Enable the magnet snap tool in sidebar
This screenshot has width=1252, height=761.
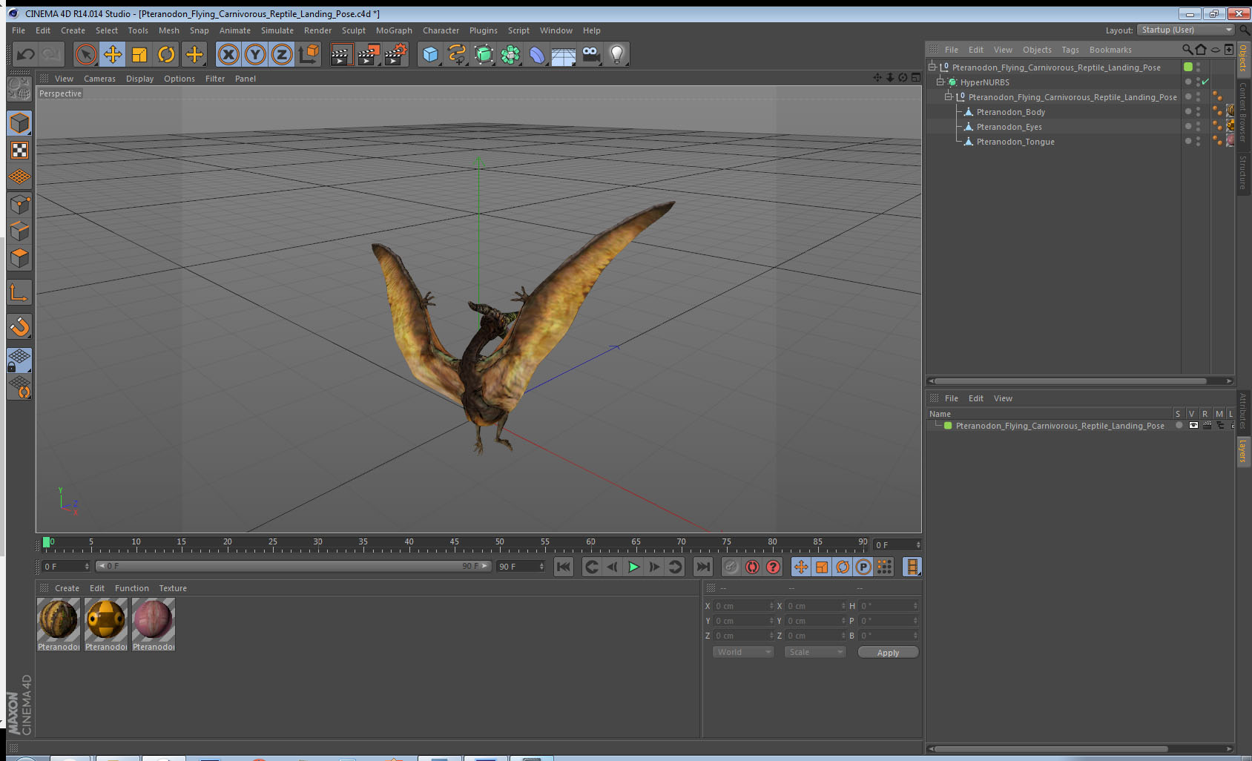pyautogui.click(x=19, y=326)
